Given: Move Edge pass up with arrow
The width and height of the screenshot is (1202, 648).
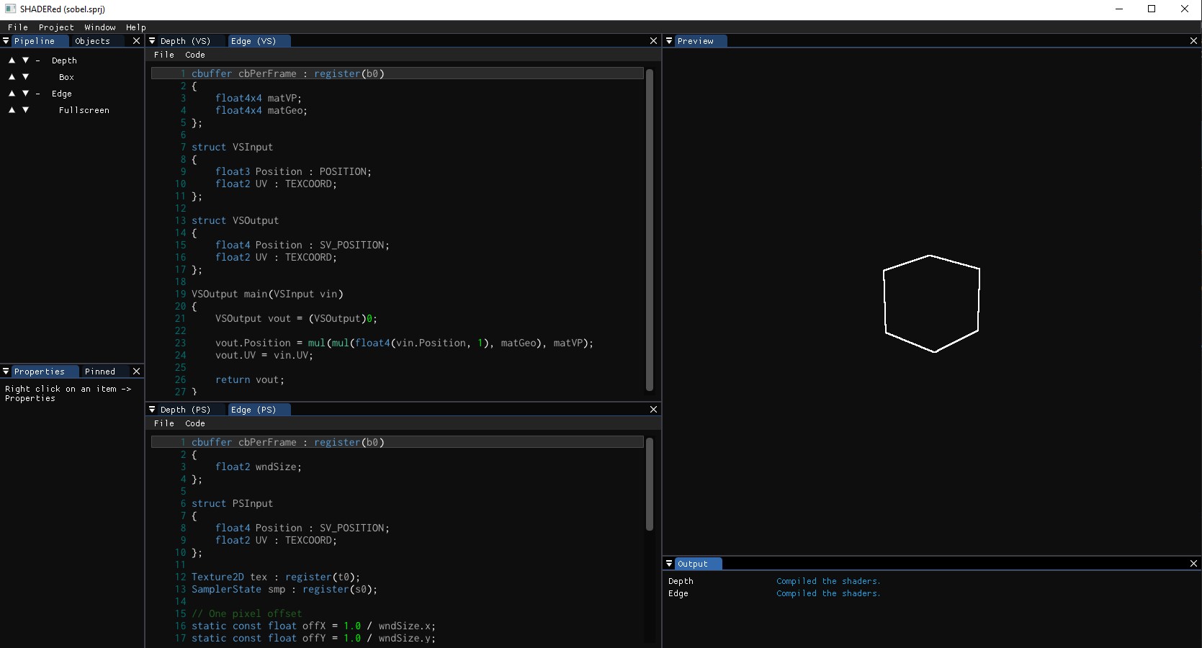Looking at the screenshot, I should tap(12, 94).
